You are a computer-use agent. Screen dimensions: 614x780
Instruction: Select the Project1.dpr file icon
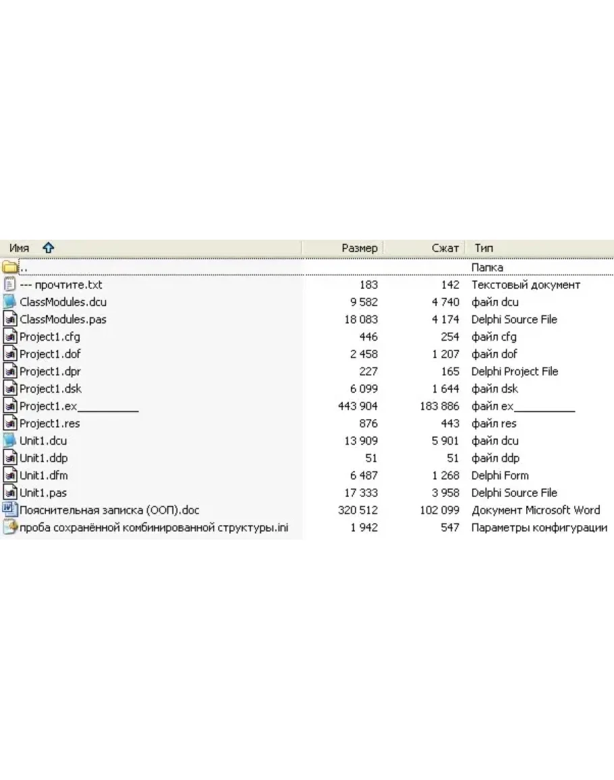(9, 371)
